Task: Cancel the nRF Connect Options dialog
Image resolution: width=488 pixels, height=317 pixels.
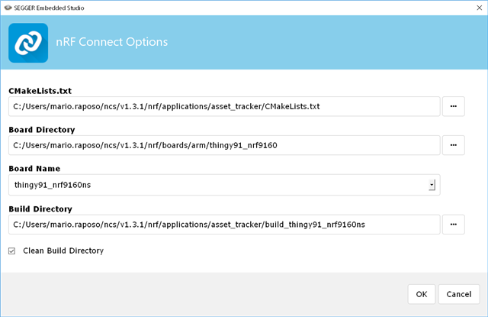Action: pyautogui.click(x=459, y=294)
